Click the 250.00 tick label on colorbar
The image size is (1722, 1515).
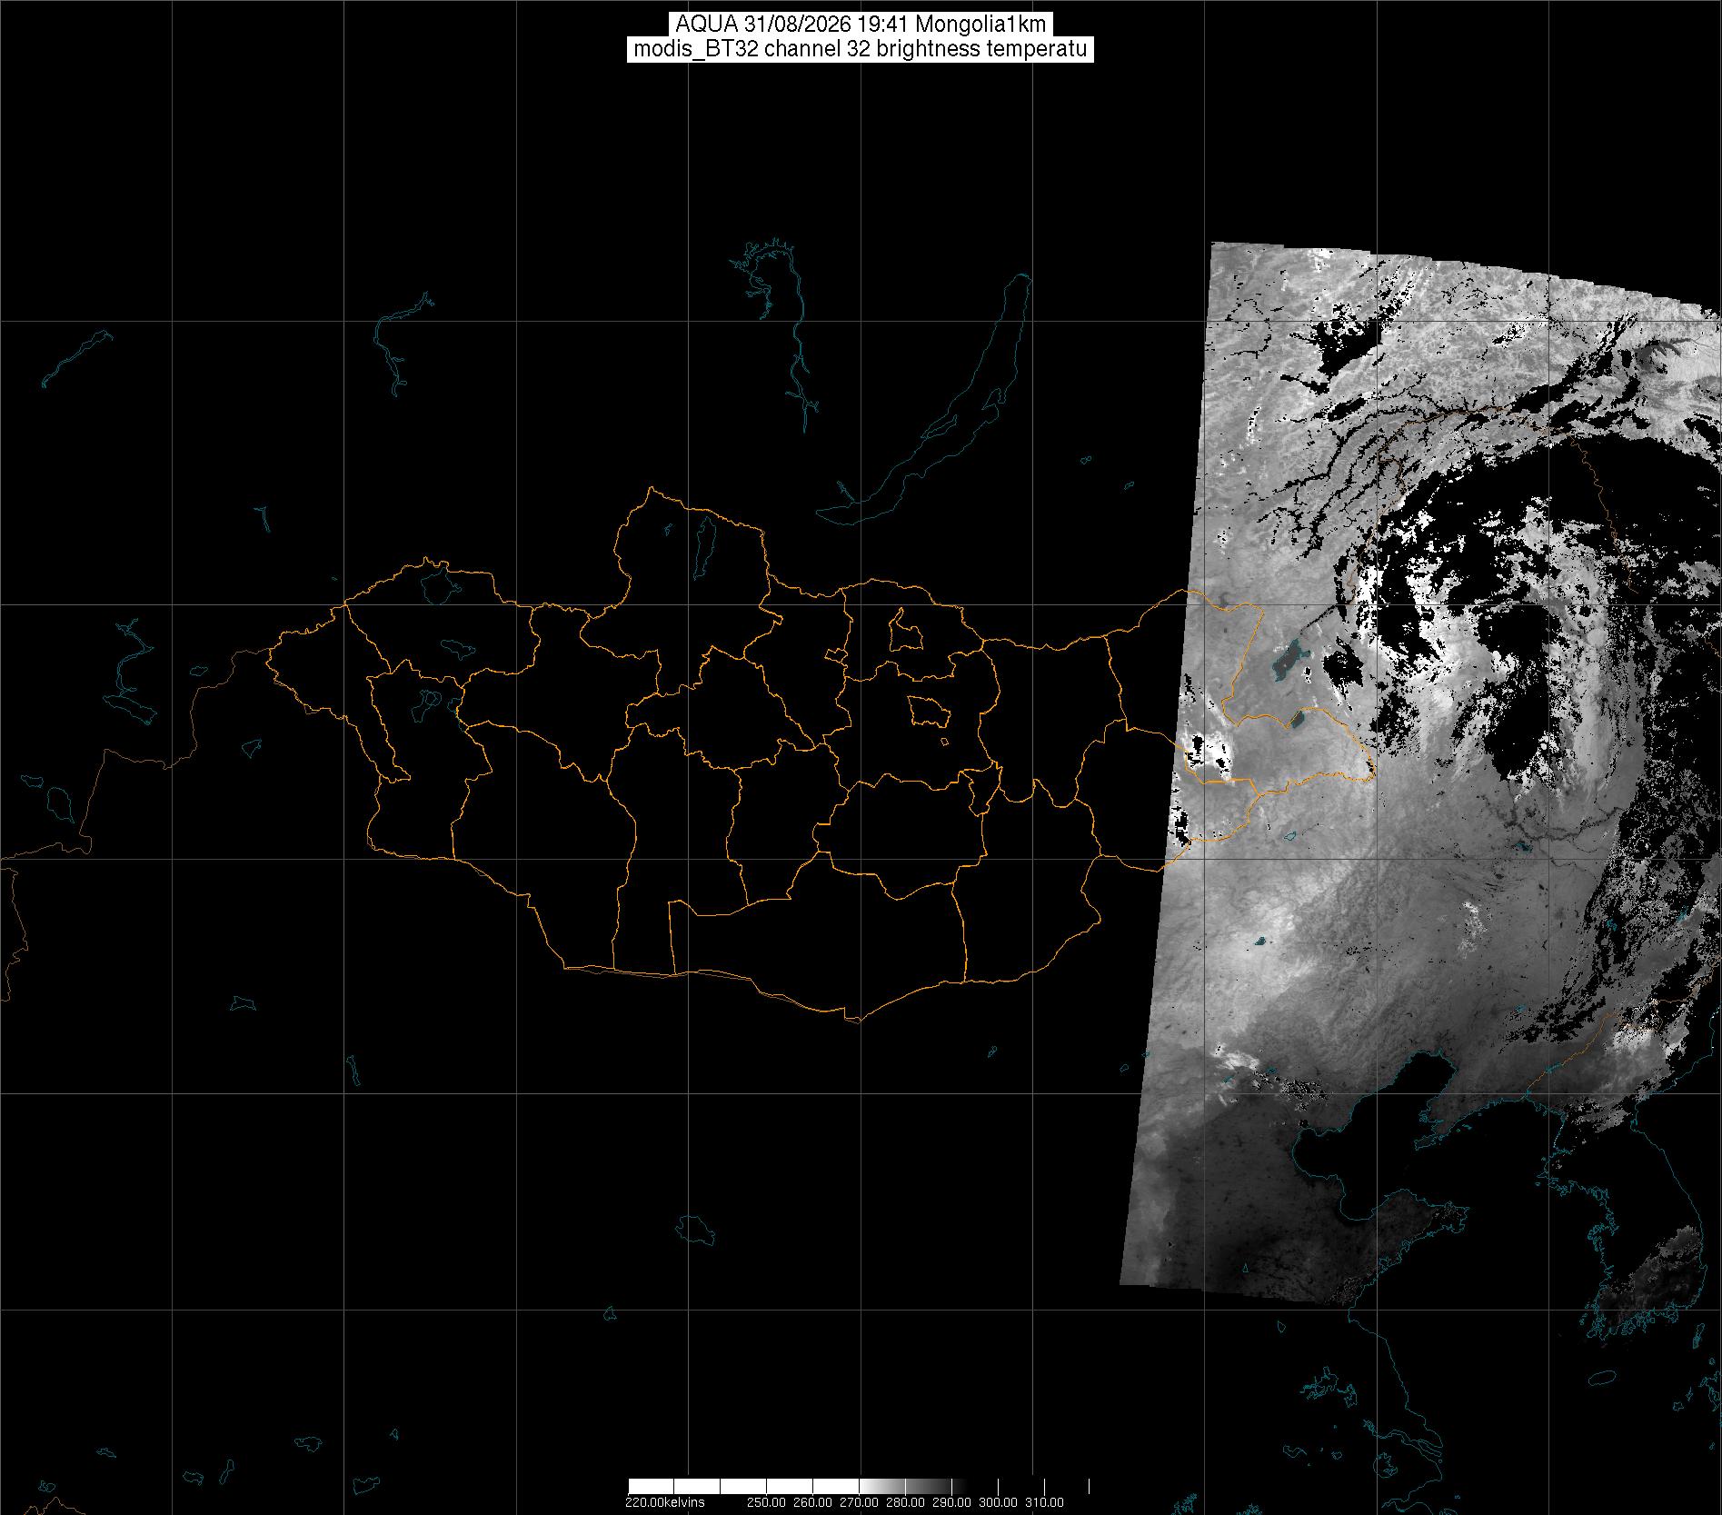[768, 1502]
